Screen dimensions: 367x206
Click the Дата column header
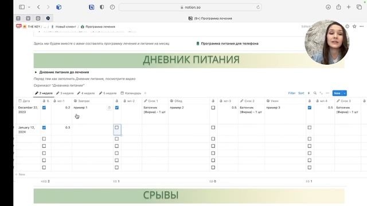[29, 101]
